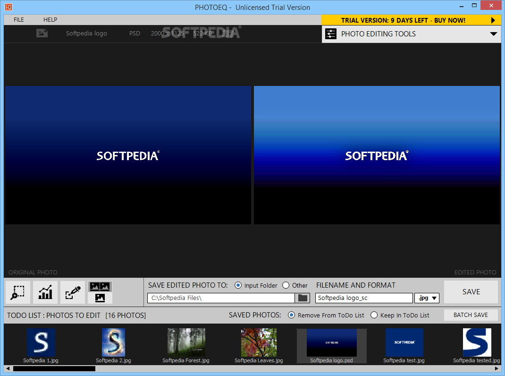Maximize the PhotoEQ window
The height and width of the screenshot is (376, 505).
point(474,6)
